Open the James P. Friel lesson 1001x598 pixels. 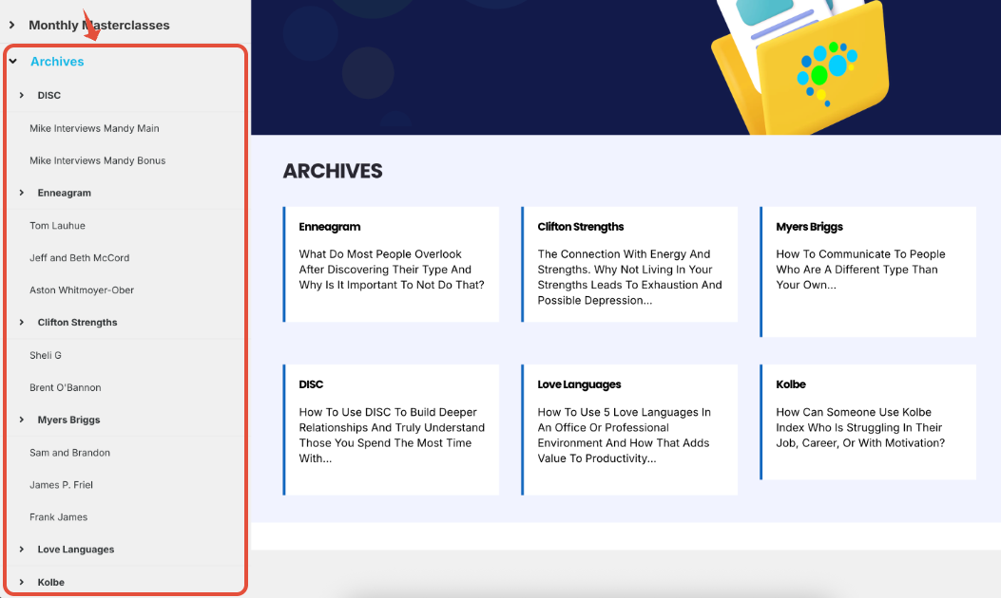[x=61, y=484]
